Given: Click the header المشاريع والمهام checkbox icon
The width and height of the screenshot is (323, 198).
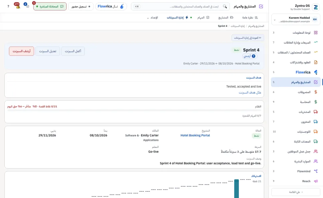Looking at the screenshot, I should pos(261,6).
